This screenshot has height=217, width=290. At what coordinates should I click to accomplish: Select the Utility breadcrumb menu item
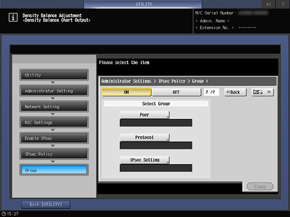point(54,75)
